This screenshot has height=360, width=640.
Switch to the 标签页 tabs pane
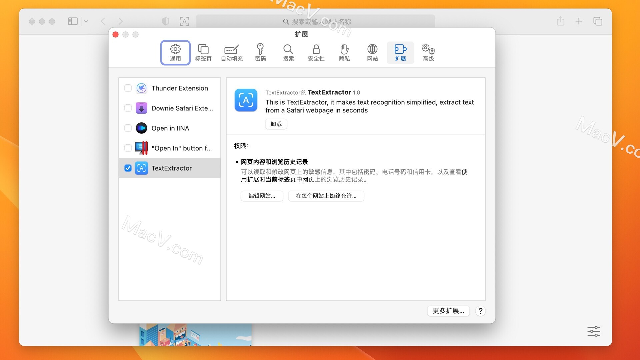(x=203, y=53)
